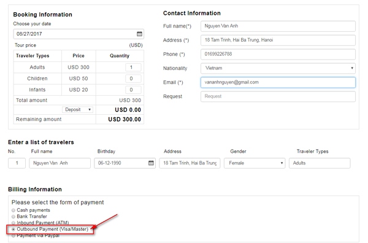Image resolution: width=368 pixels, height=243 pixels.
Task: Click the Infants quantity field
Action: click(133, 90)
